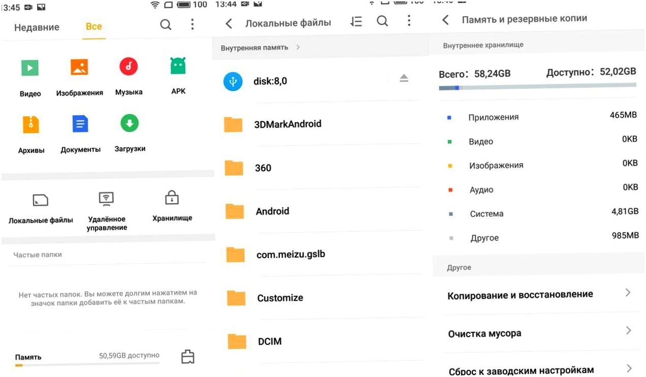The height and width of the screenshot is (377, 646).
Task: Open the Документы category icon
Action: [x=80, y=124]
